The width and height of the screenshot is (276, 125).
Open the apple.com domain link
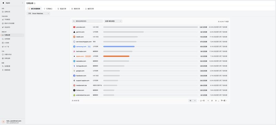tap(80, 56)
